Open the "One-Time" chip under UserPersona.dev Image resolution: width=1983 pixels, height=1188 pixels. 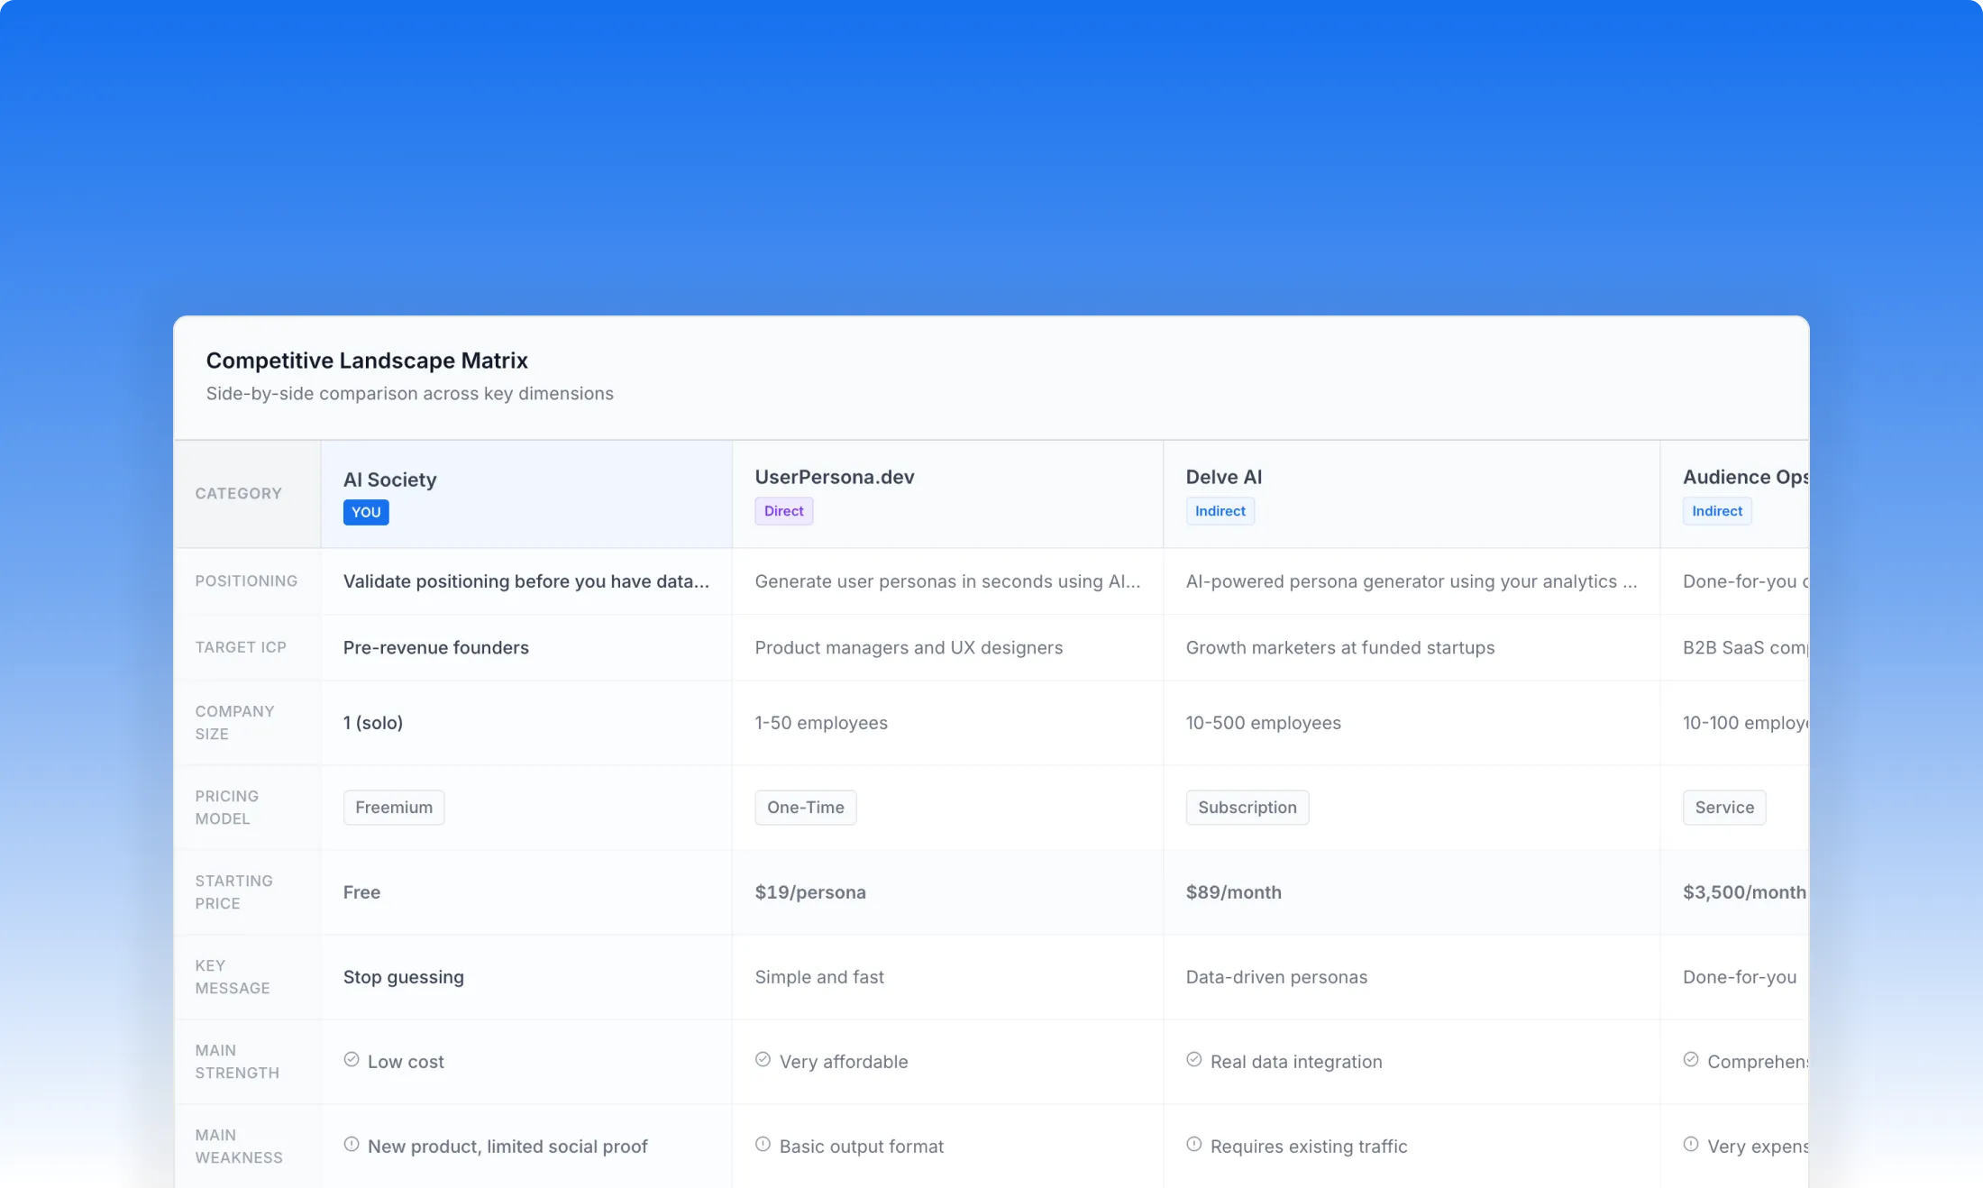(805, 807)
